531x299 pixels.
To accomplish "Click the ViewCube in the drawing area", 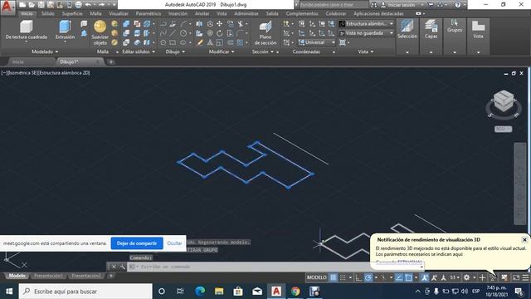I will [x=504, y=101].
